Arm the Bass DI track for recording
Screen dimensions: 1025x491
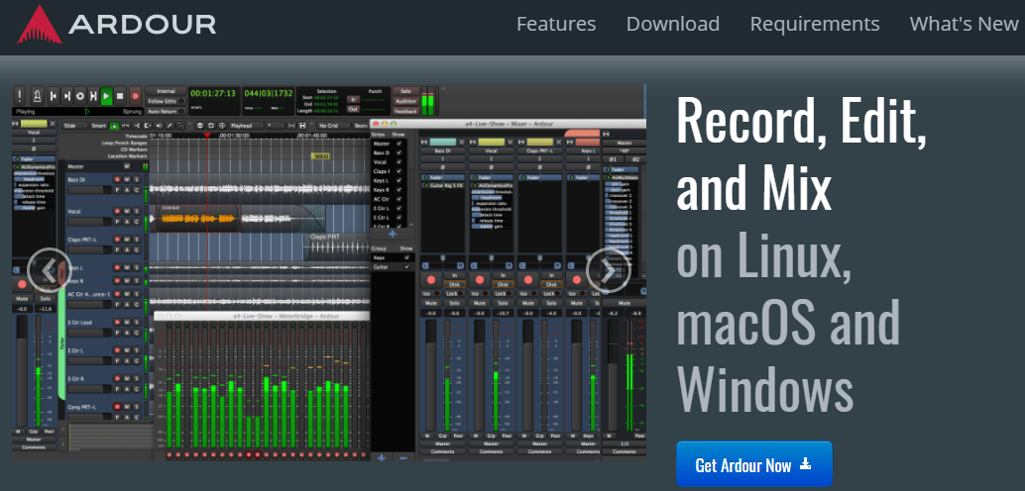(117, 179)
